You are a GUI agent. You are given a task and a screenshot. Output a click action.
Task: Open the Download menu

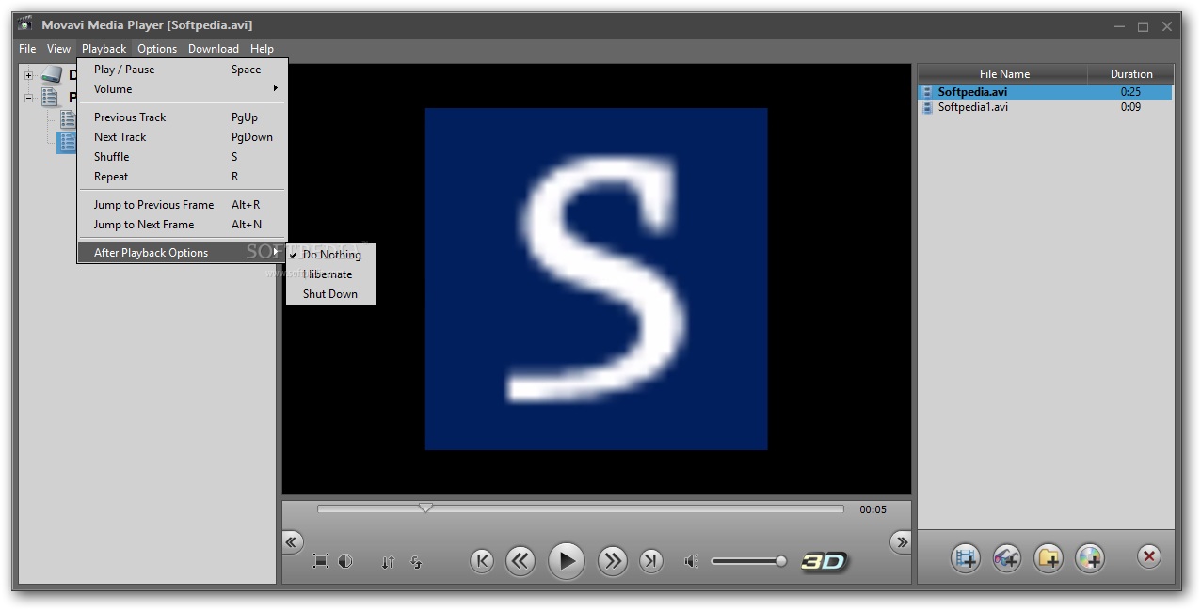[x=214, y=49]
